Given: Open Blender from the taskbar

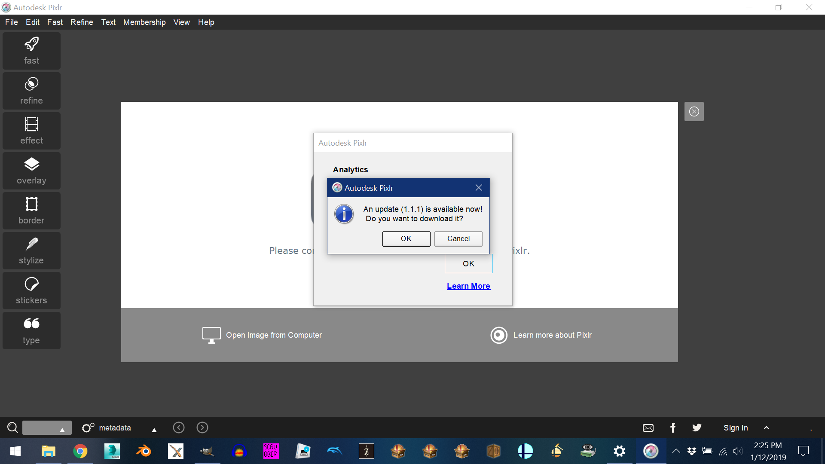Looking at the screenshot, I should click(144, 451).
